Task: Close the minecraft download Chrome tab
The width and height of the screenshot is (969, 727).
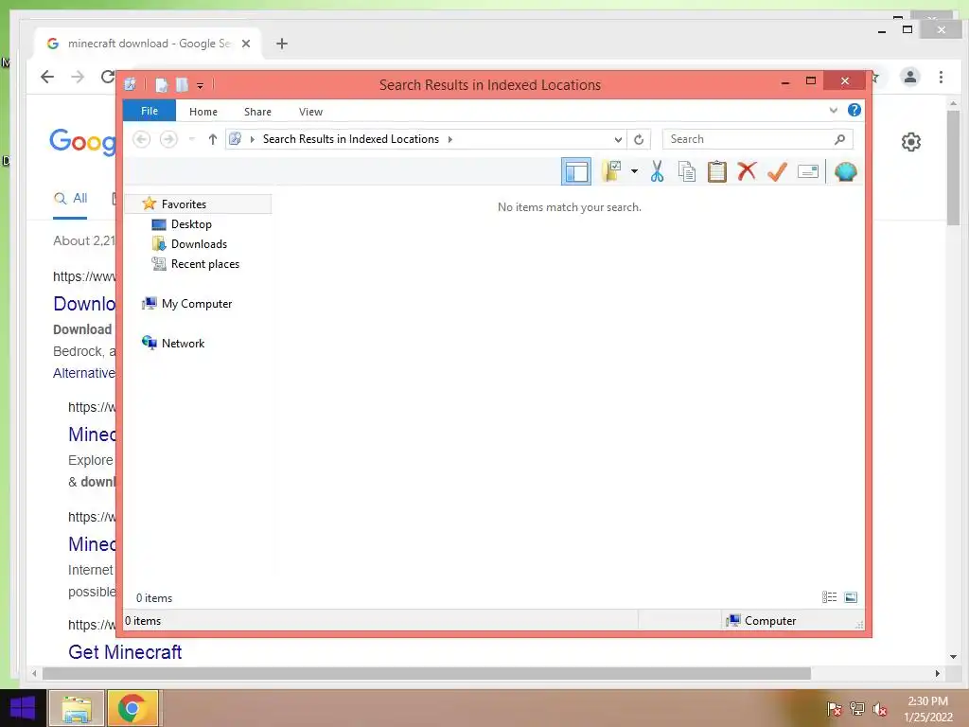Action: point(246,44)
